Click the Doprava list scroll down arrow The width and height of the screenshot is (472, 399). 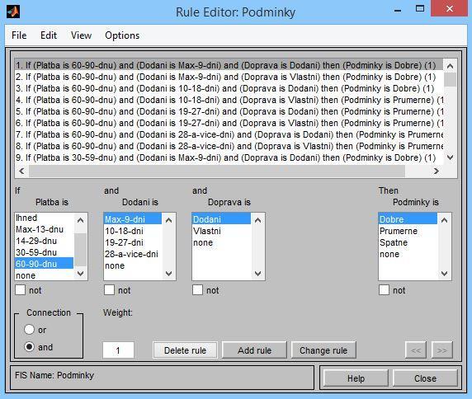[257, 274]
